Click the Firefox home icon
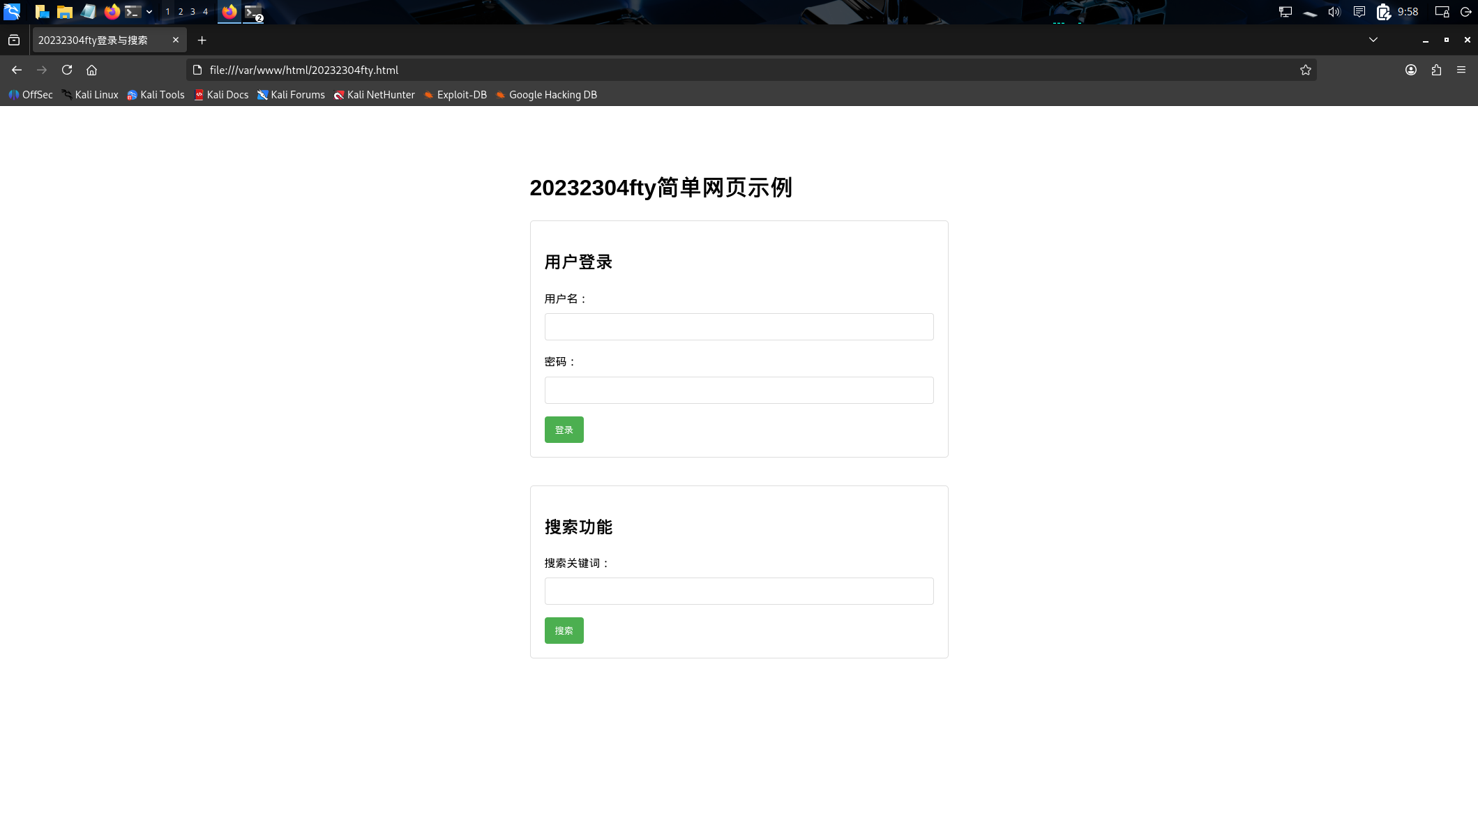The width and height of the screenshot is (1478, 837). click(x=91, y=70)
